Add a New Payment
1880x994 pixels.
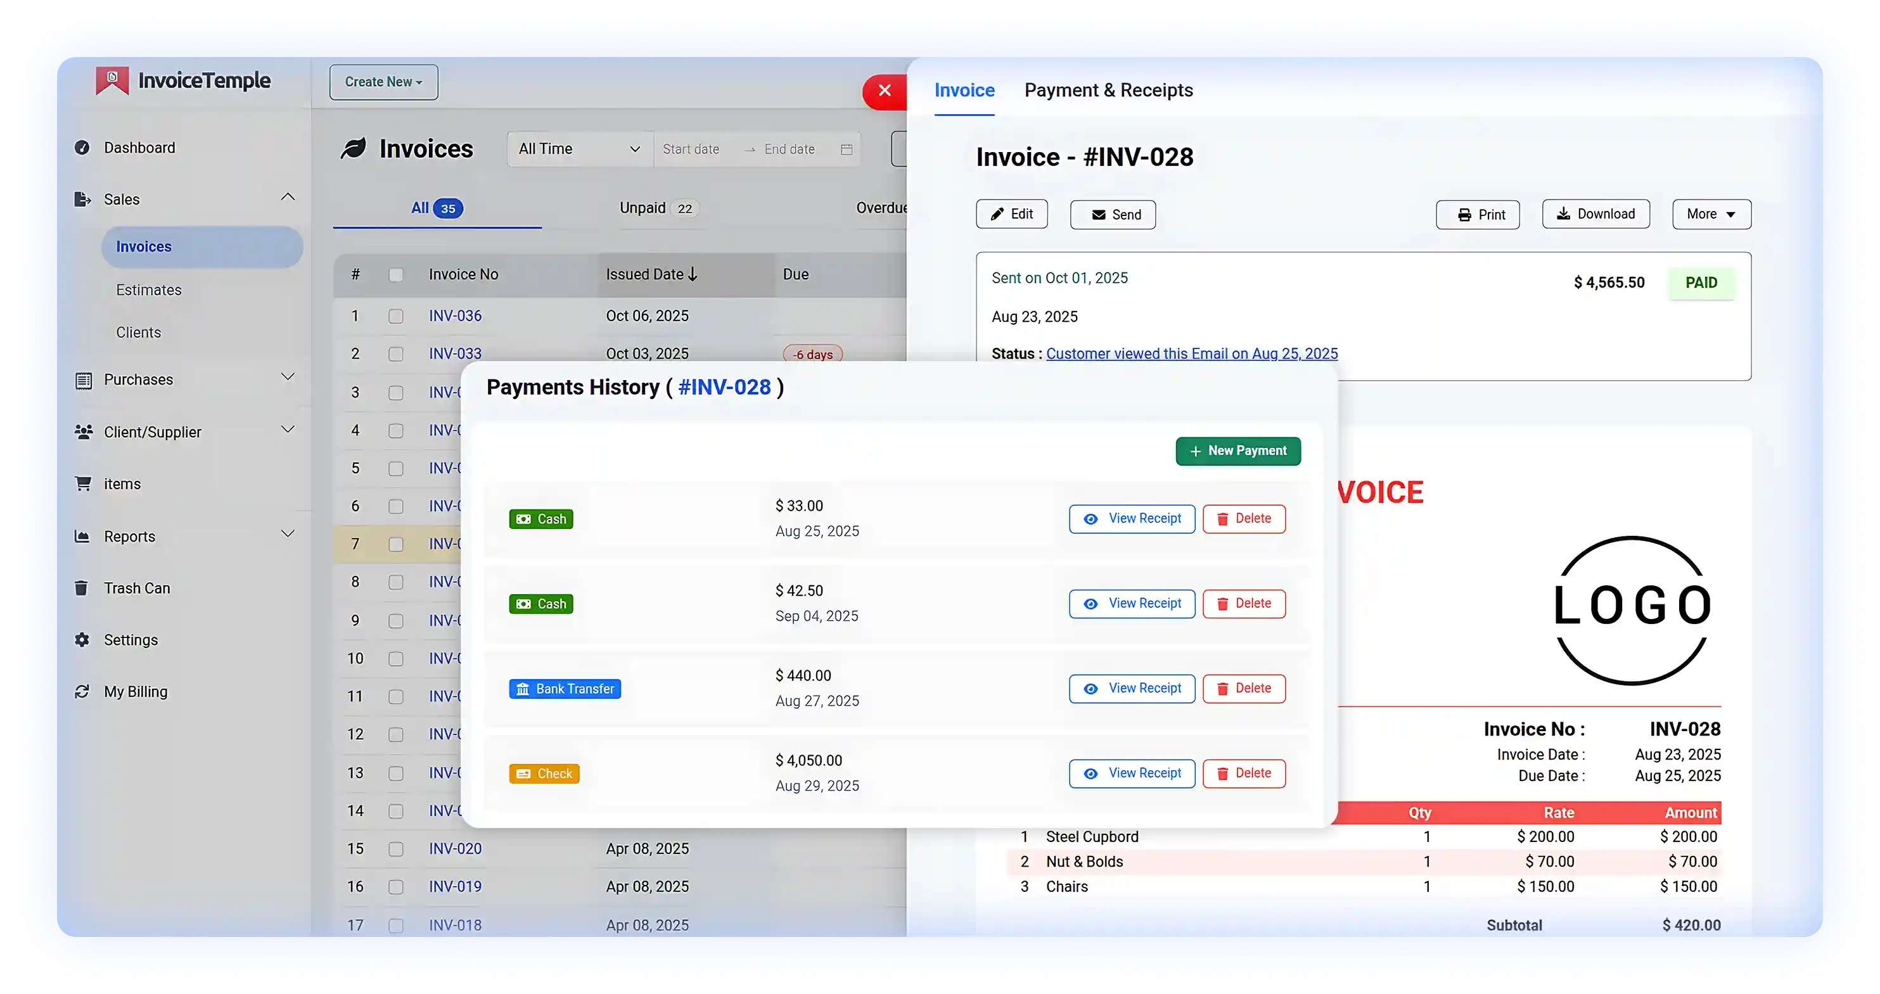1237,450
